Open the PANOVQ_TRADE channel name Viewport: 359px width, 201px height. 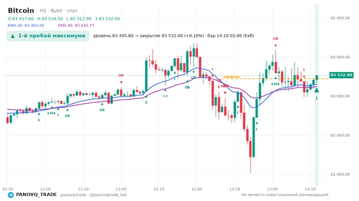pos(36,195)
